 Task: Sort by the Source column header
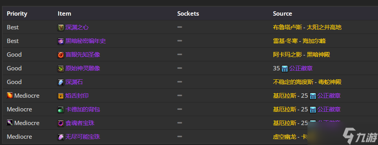(x=282, y=14)
